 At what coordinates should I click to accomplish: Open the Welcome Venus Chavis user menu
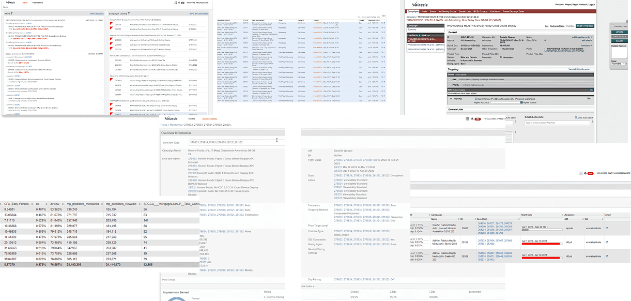pos(198,3)
